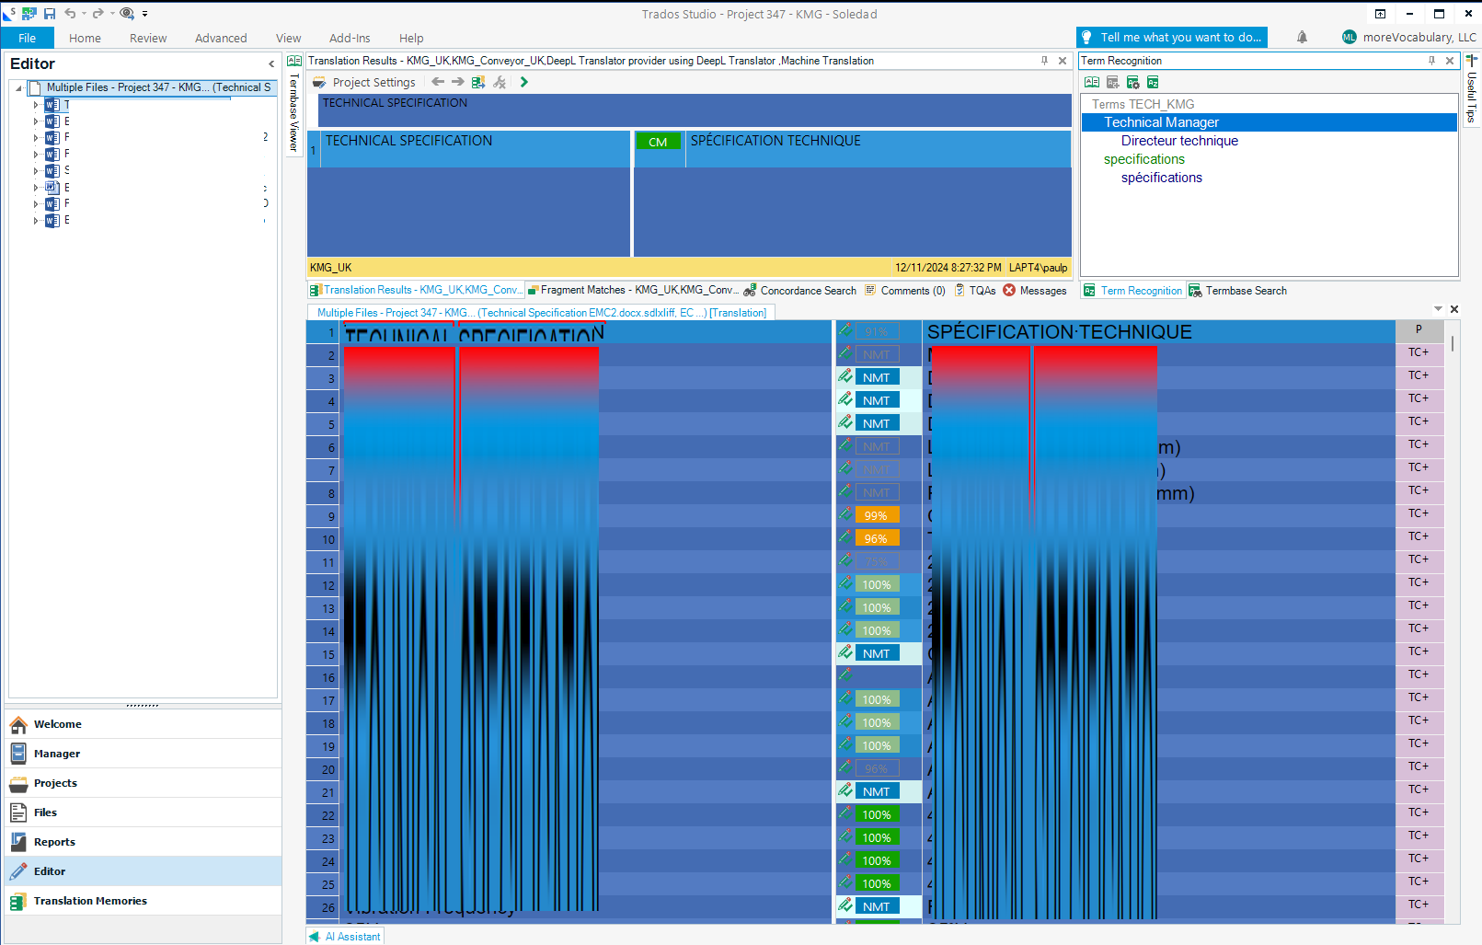The height and width of the screenshot is (945, 1482).
Task: Open the document tabs dropdown arrow
Action: (1438, 309)
